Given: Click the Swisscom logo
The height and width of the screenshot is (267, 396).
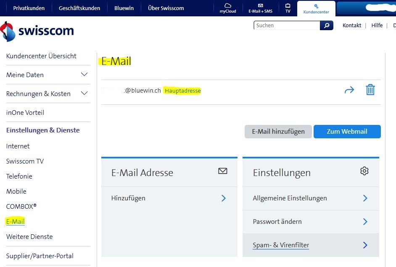Looking at the screenshot, I should [x=37, y=31].
